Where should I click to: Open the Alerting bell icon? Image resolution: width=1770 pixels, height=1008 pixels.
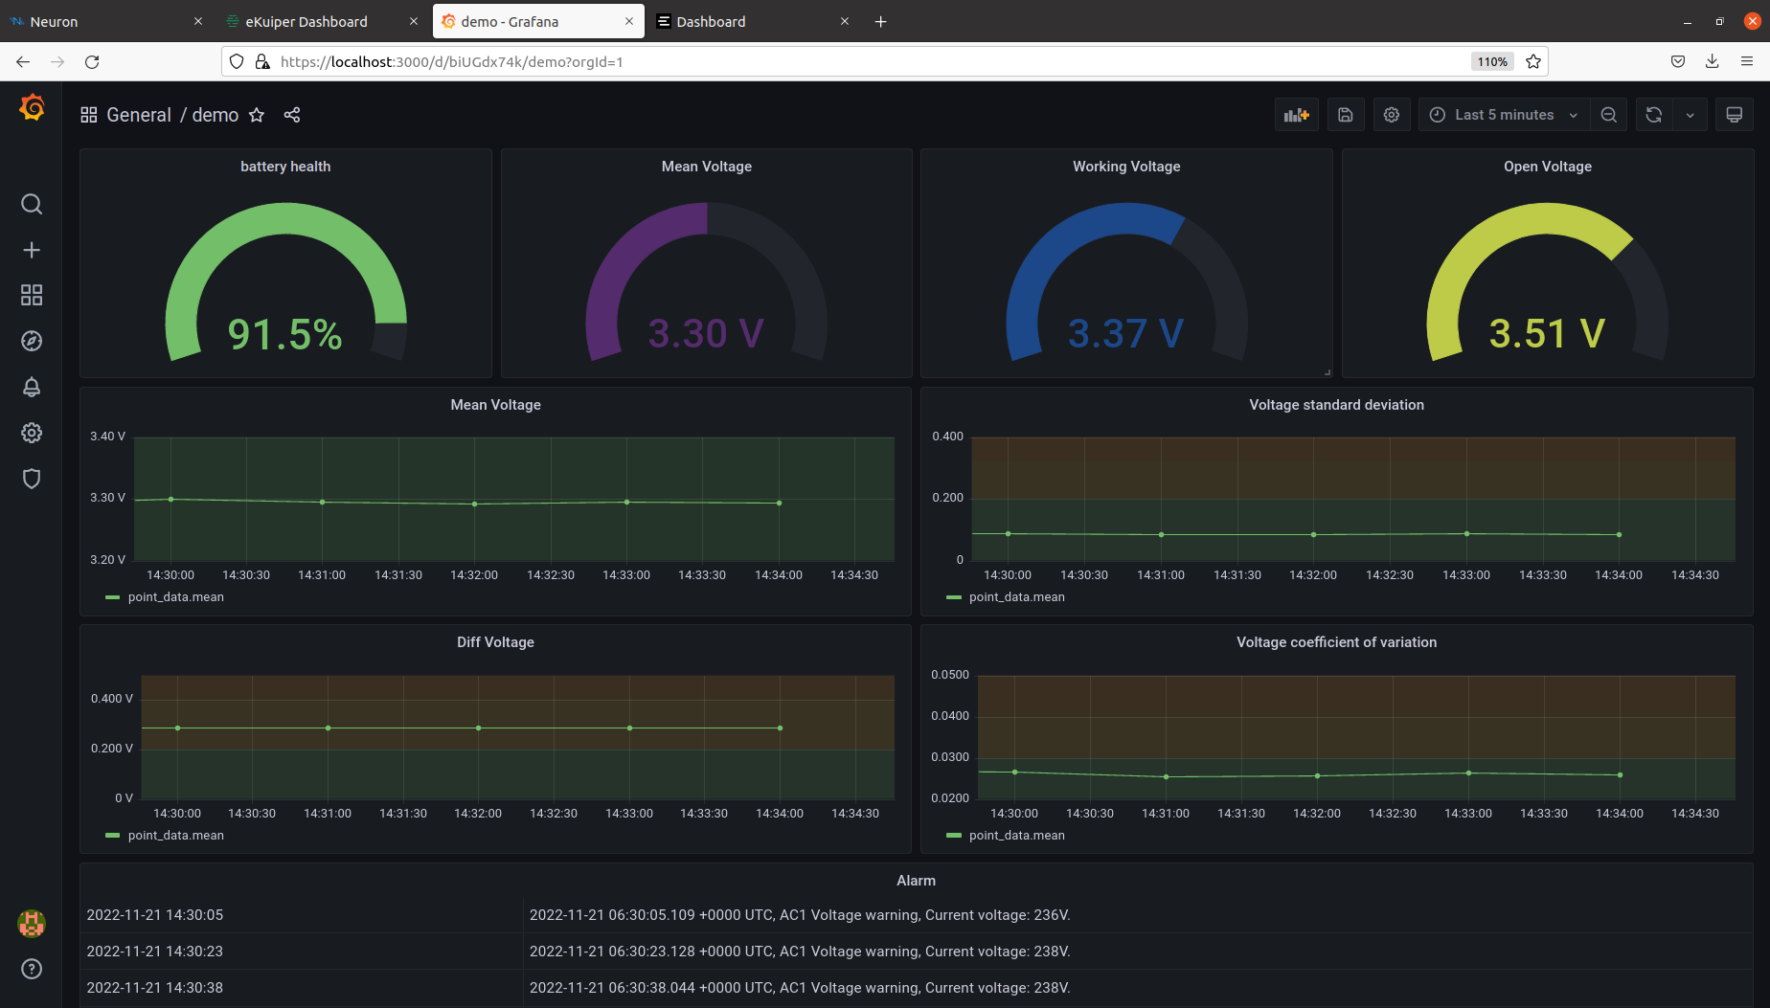pos(32,387)
